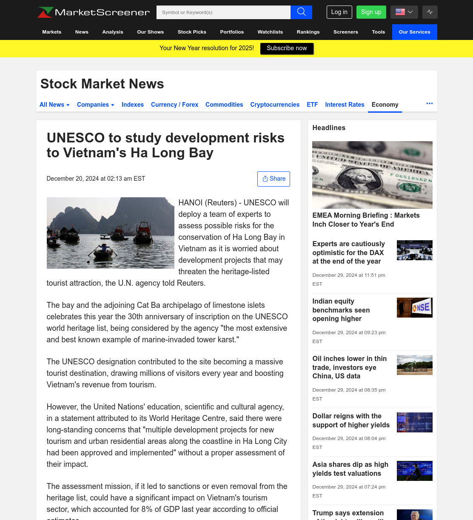Click the New Year resolution banner text
Image resolution: width=473 pixels, height=520 pixels.
point(207,48)
